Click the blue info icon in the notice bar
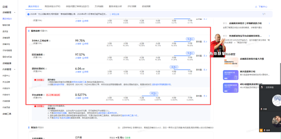This screenshot has height=139, width=281. [x=29, y=14]
